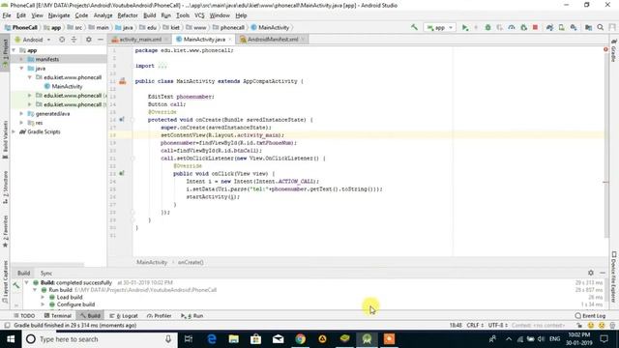Hide the project panel with minus icon

click(101, 40)
